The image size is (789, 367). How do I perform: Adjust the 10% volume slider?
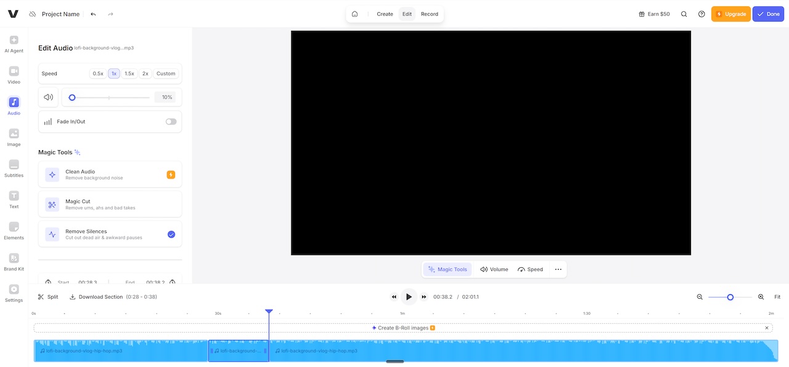coord(72,97)
